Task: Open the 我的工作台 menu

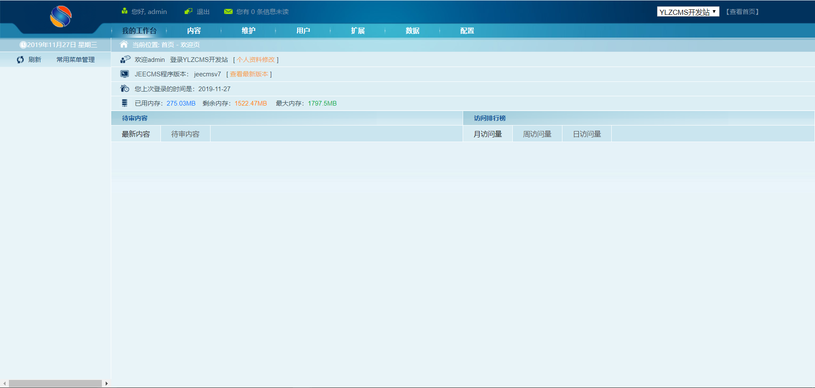Action: [x=139, y=31]
